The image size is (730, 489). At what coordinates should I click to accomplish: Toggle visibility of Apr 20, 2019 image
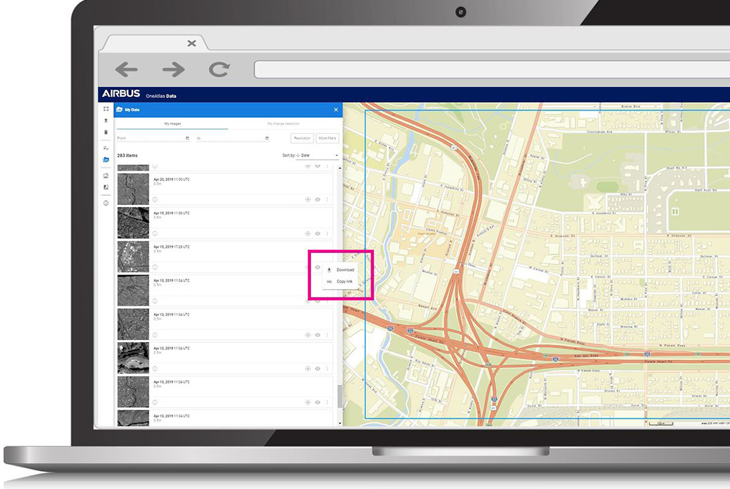[x=318, y=199]
